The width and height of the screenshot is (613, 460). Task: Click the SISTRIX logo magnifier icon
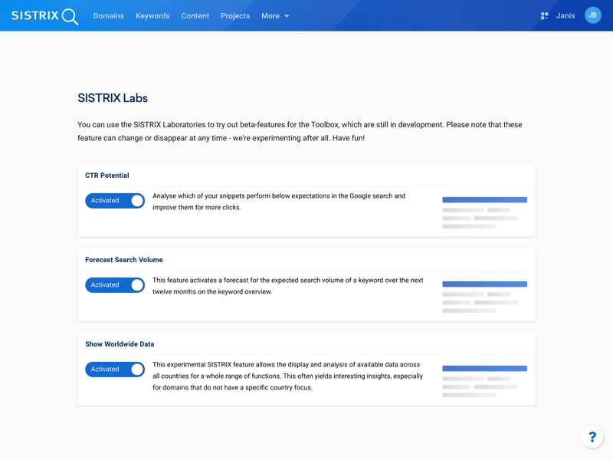70,16
